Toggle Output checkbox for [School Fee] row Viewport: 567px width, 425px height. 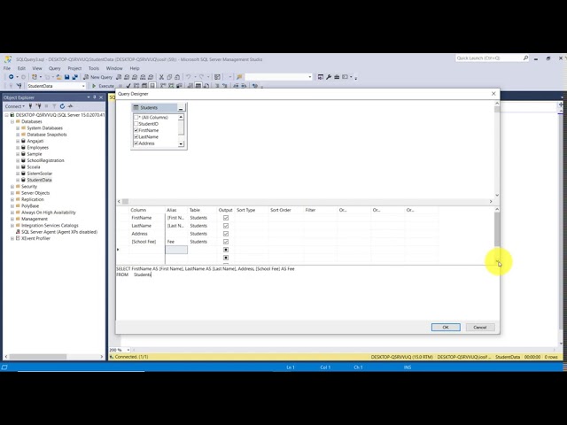(226, 242)
